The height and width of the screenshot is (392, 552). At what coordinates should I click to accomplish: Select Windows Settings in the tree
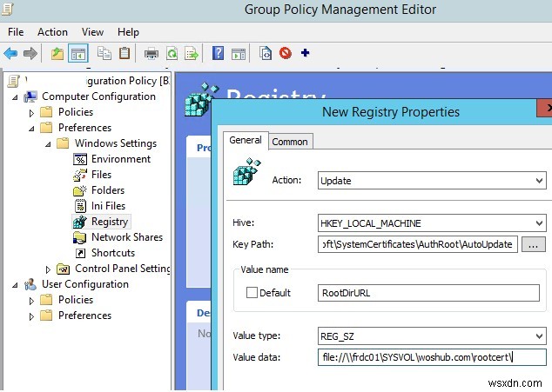[116, 143]
